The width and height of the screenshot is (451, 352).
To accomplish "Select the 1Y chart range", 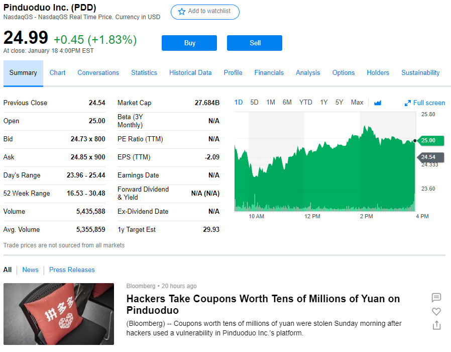I will [x=324, y=103].
